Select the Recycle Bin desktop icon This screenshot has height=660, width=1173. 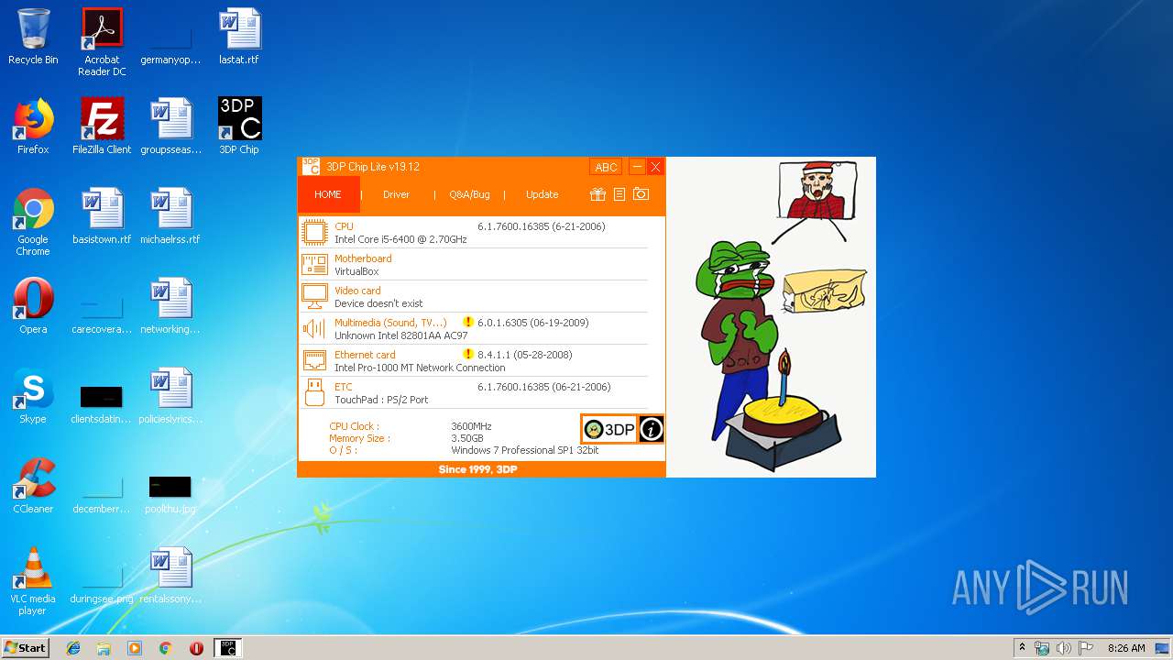point(33,37)
